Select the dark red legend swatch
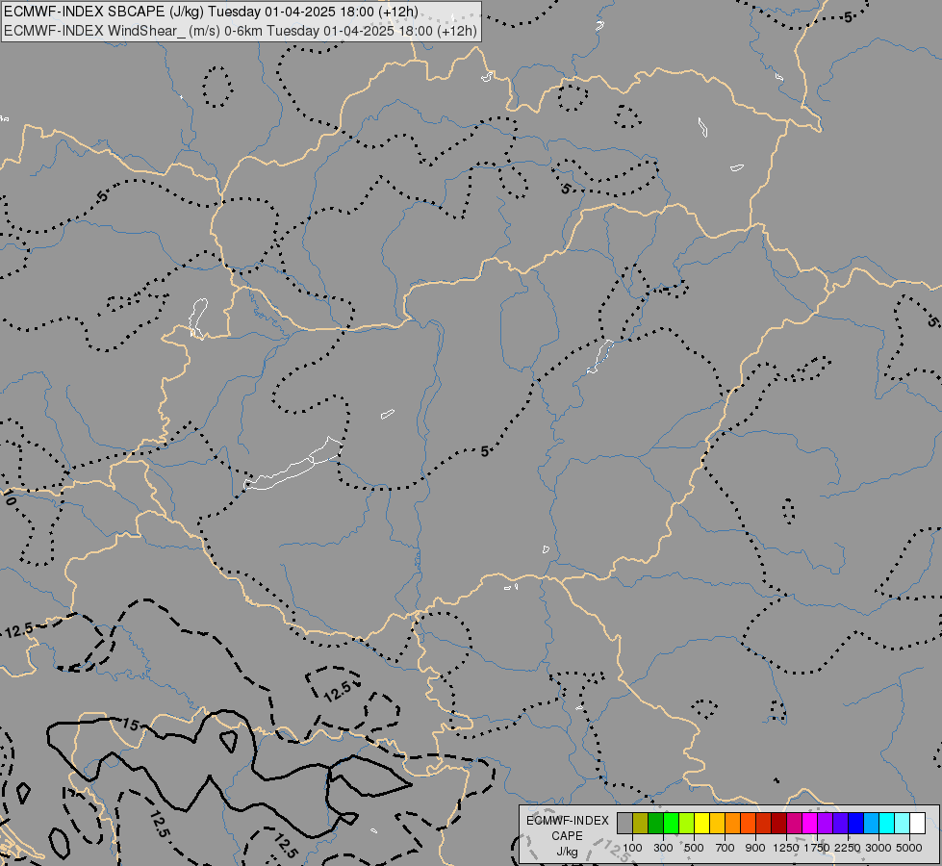This screenshot has width=942, height=866. click(x=779, y=823)
